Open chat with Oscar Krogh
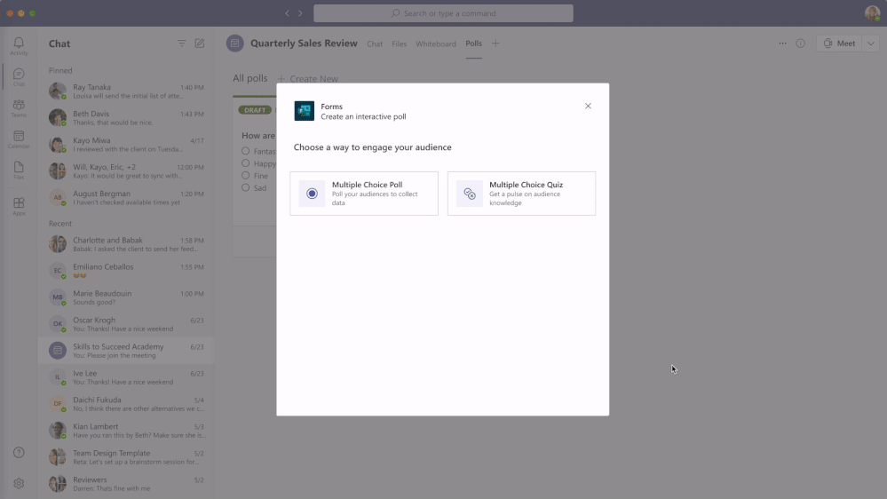The height and width of the screenshot is (499, 887). pyautogui.click(x=126, y=323)
